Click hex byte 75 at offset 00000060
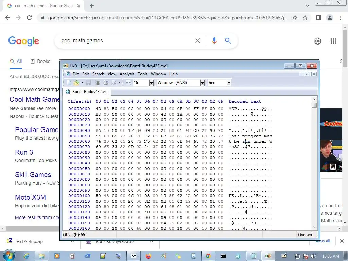The image size is (348, 261). tap(147, 141)
